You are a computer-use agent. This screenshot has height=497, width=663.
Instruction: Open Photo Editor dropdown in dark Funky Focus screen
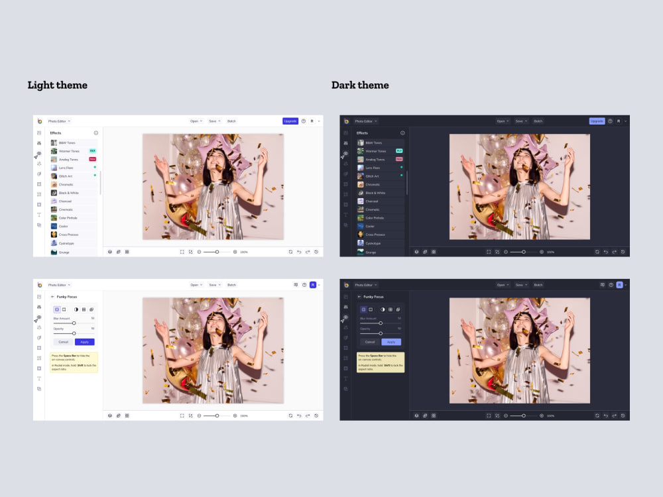[366, 285]
